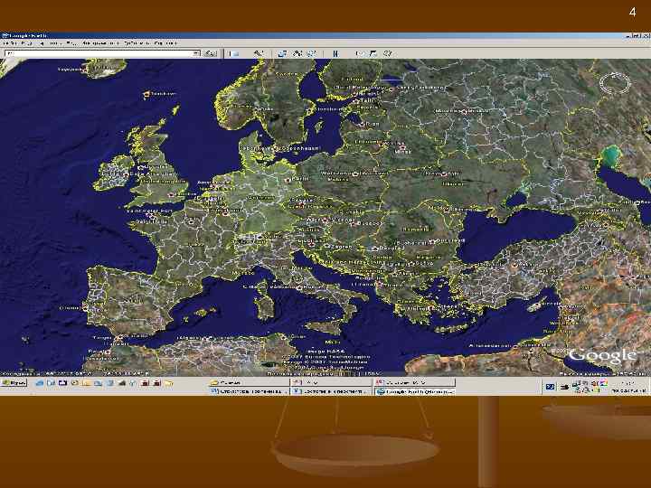The image size is (651, 488).
Task: Click the print toolbar icon
Action: 373,53
